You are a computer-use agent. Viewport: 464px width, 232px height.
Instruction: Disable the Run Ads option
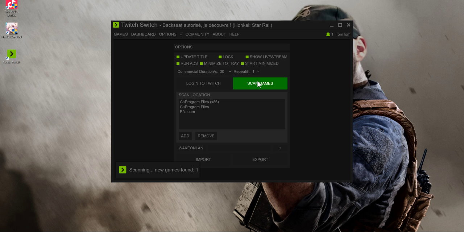tap(178, 63)
